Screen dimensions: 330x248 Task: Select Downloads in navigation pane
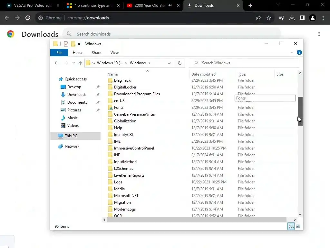[x=77, y=95]
